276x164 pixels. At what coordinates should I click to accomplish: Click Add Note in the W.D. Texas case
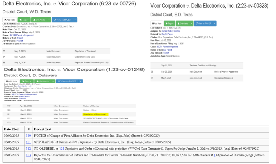point(10,20)
